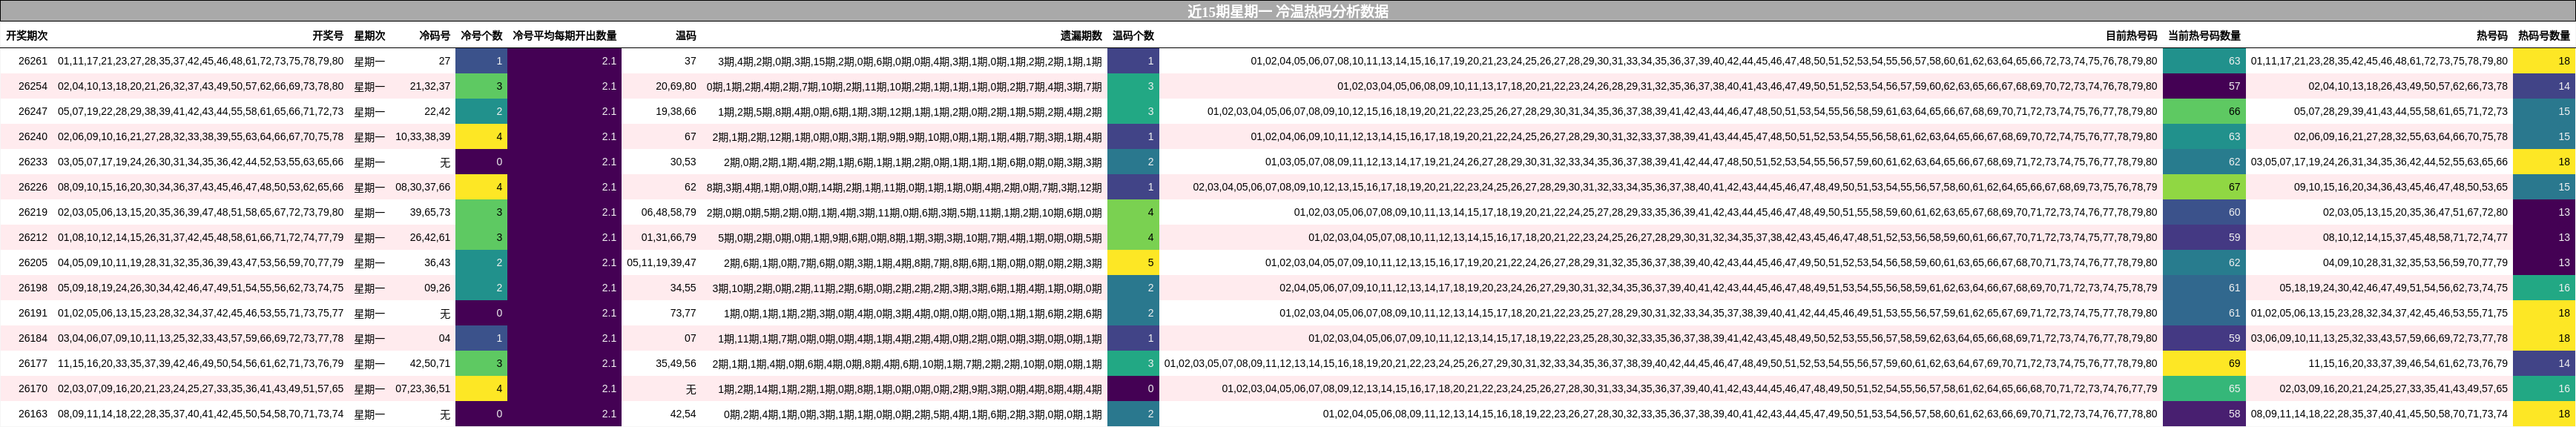Image resolution: width=2576 pixels, height=427 pixels.
Task: Click yellow warm count cell 5 in row 26205
Action: 1133,263
